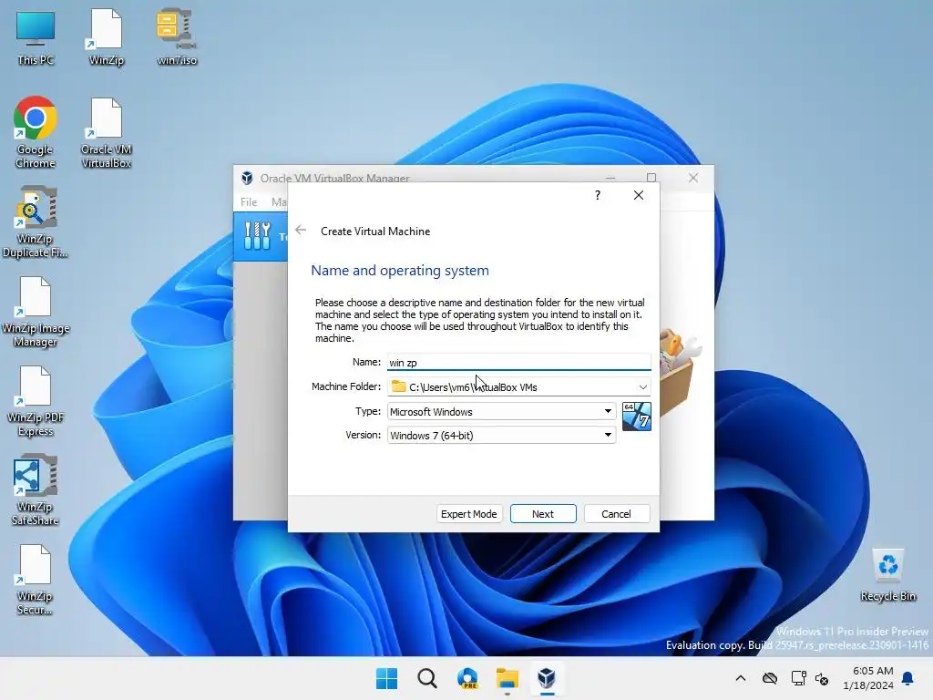The image size is (933, 700).
Task: Select WinZip Image Manager shortcut
Action: pyautogui.click(x=36, y=311)
